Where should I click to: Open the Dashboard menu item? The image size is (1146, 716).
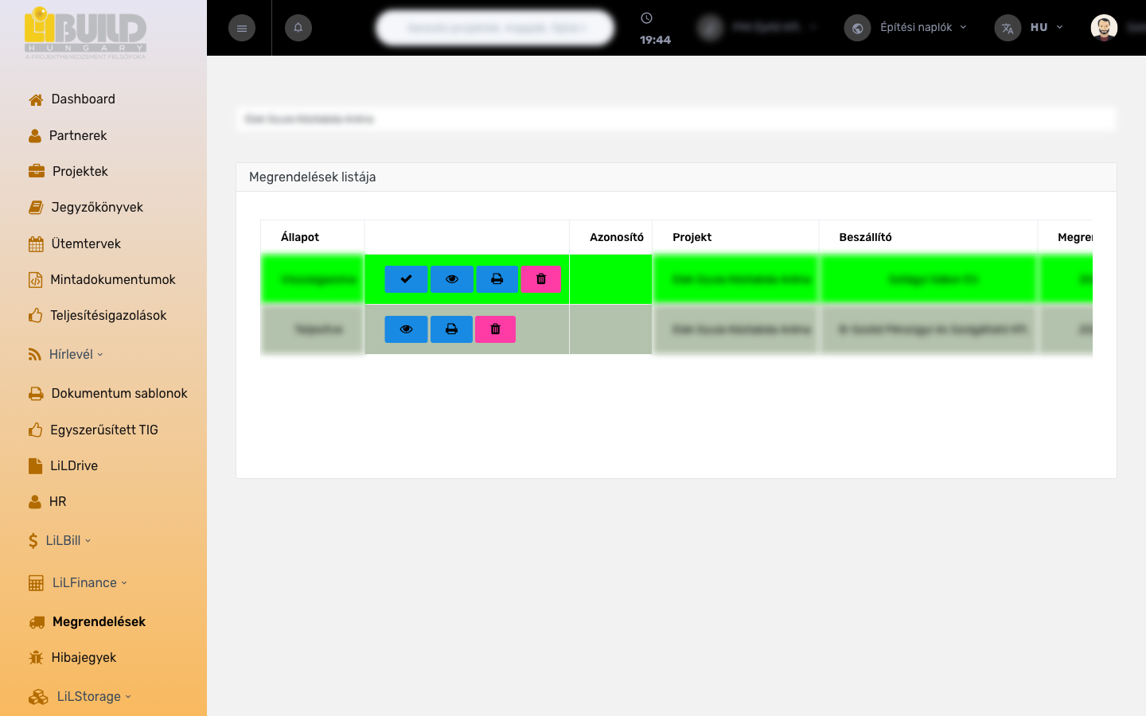(x=84, y=99)
